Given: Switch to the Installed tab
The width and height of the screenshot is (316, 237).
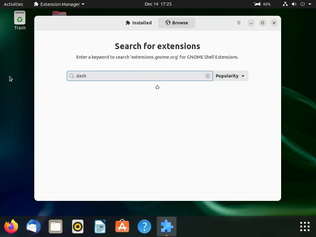Looking at the screenshot, I should pos(139,23).
